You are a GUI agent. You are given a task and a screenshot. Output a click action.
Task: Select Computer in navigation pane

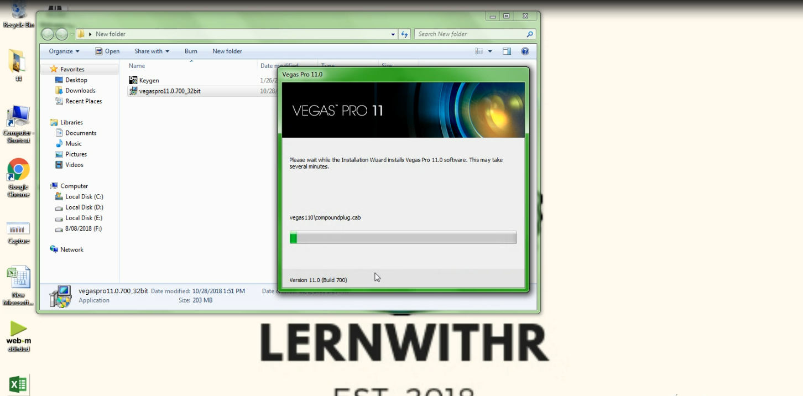tap(74, 186)
